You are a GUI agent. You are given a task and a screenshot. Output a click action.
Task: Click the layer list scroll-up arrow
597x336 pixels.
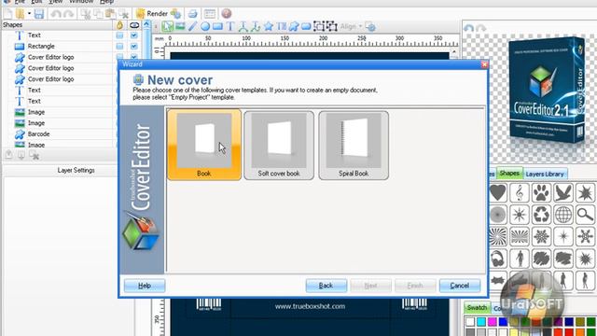[x=146, y=25]
